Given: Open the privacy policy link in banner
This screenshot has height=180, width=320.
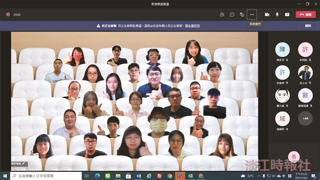Looking at the screenshot, I should tap(192, 26).
